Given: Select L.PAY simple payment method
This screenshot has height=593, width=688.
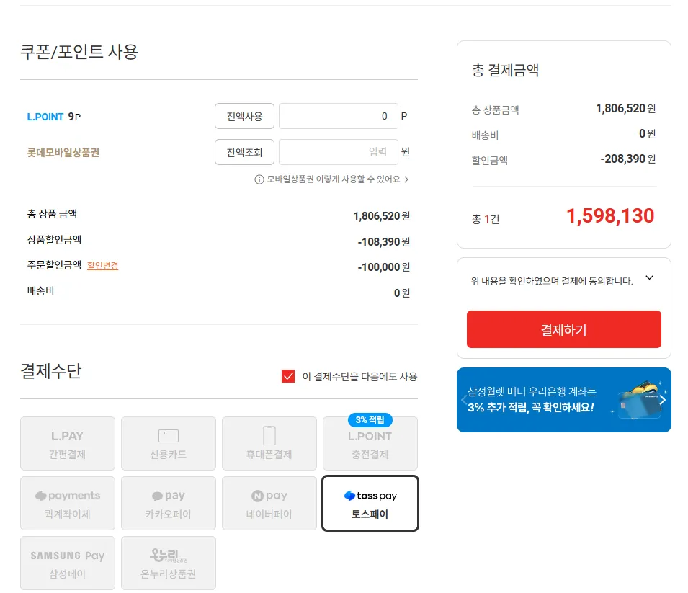Looking at the screenshot, I should (x=68, y=443).
